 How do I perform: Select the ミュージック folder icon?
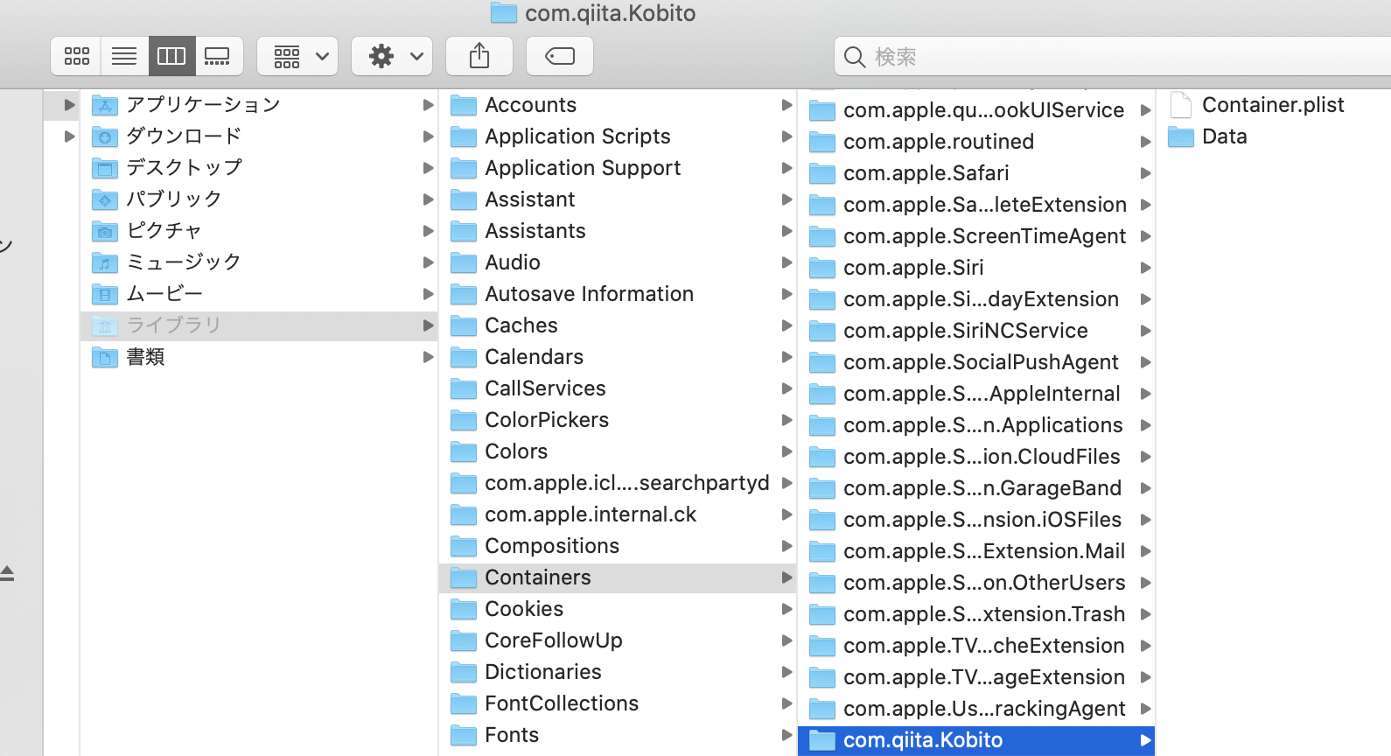click(x=105, y=262)
